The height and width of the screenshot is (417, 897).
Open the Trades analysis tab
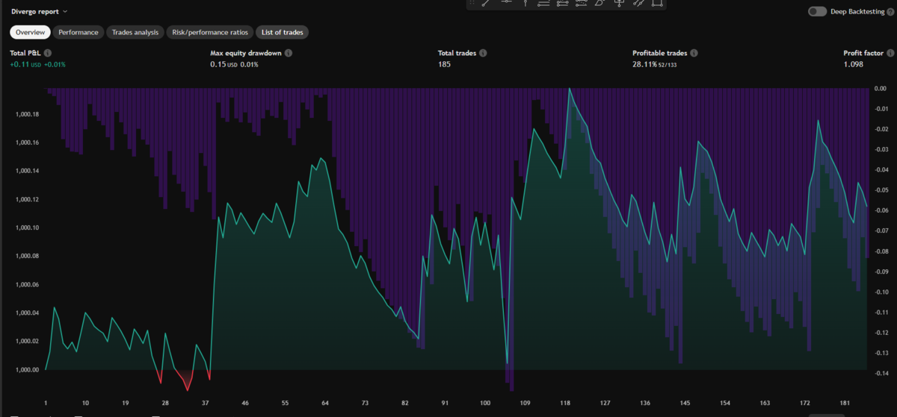point(135,33)
